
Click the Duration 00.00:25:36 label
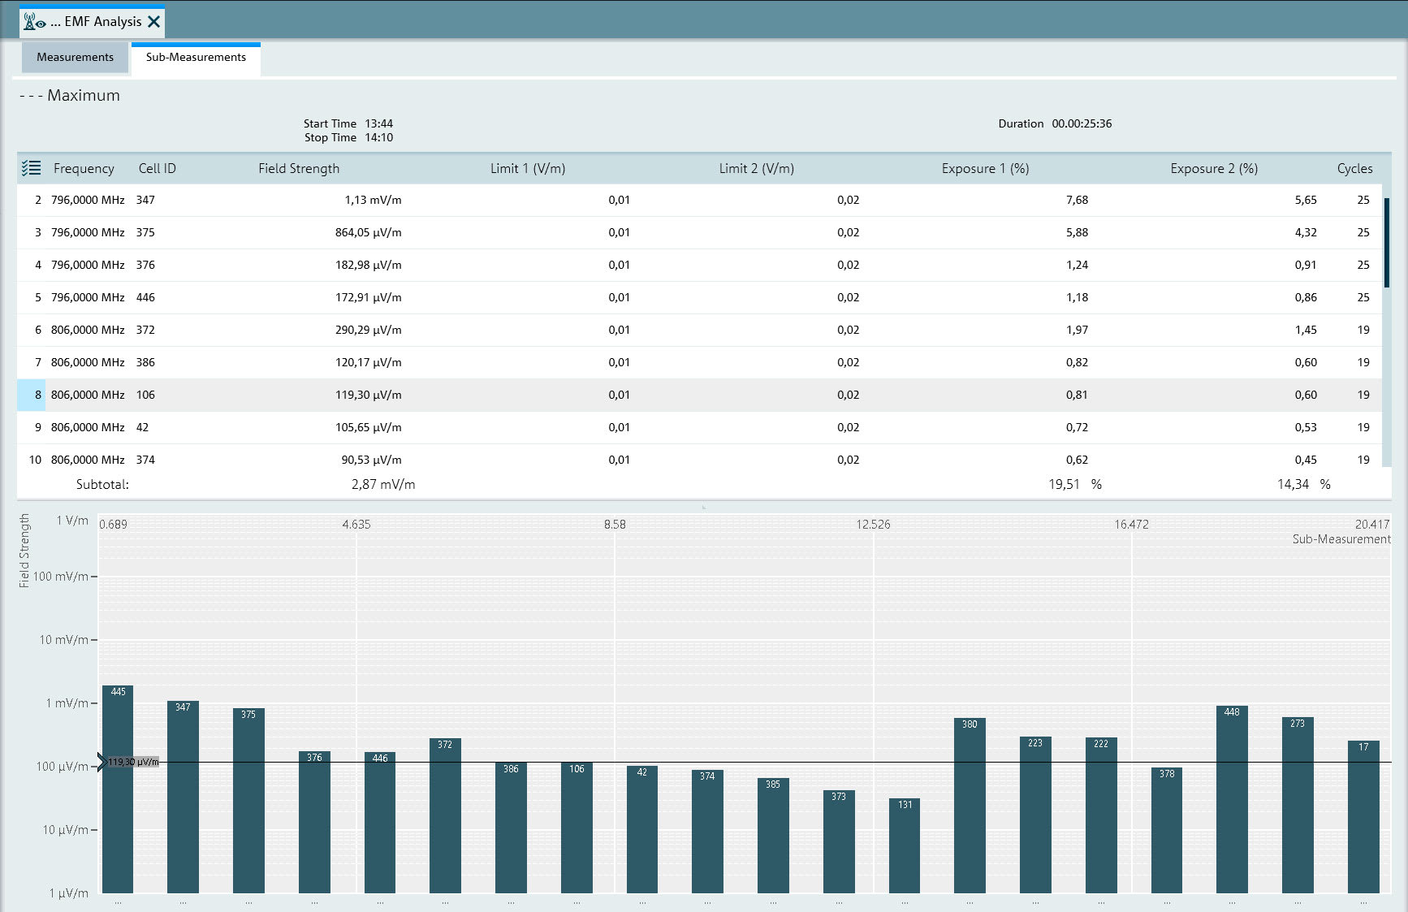tap(1056, 123)
